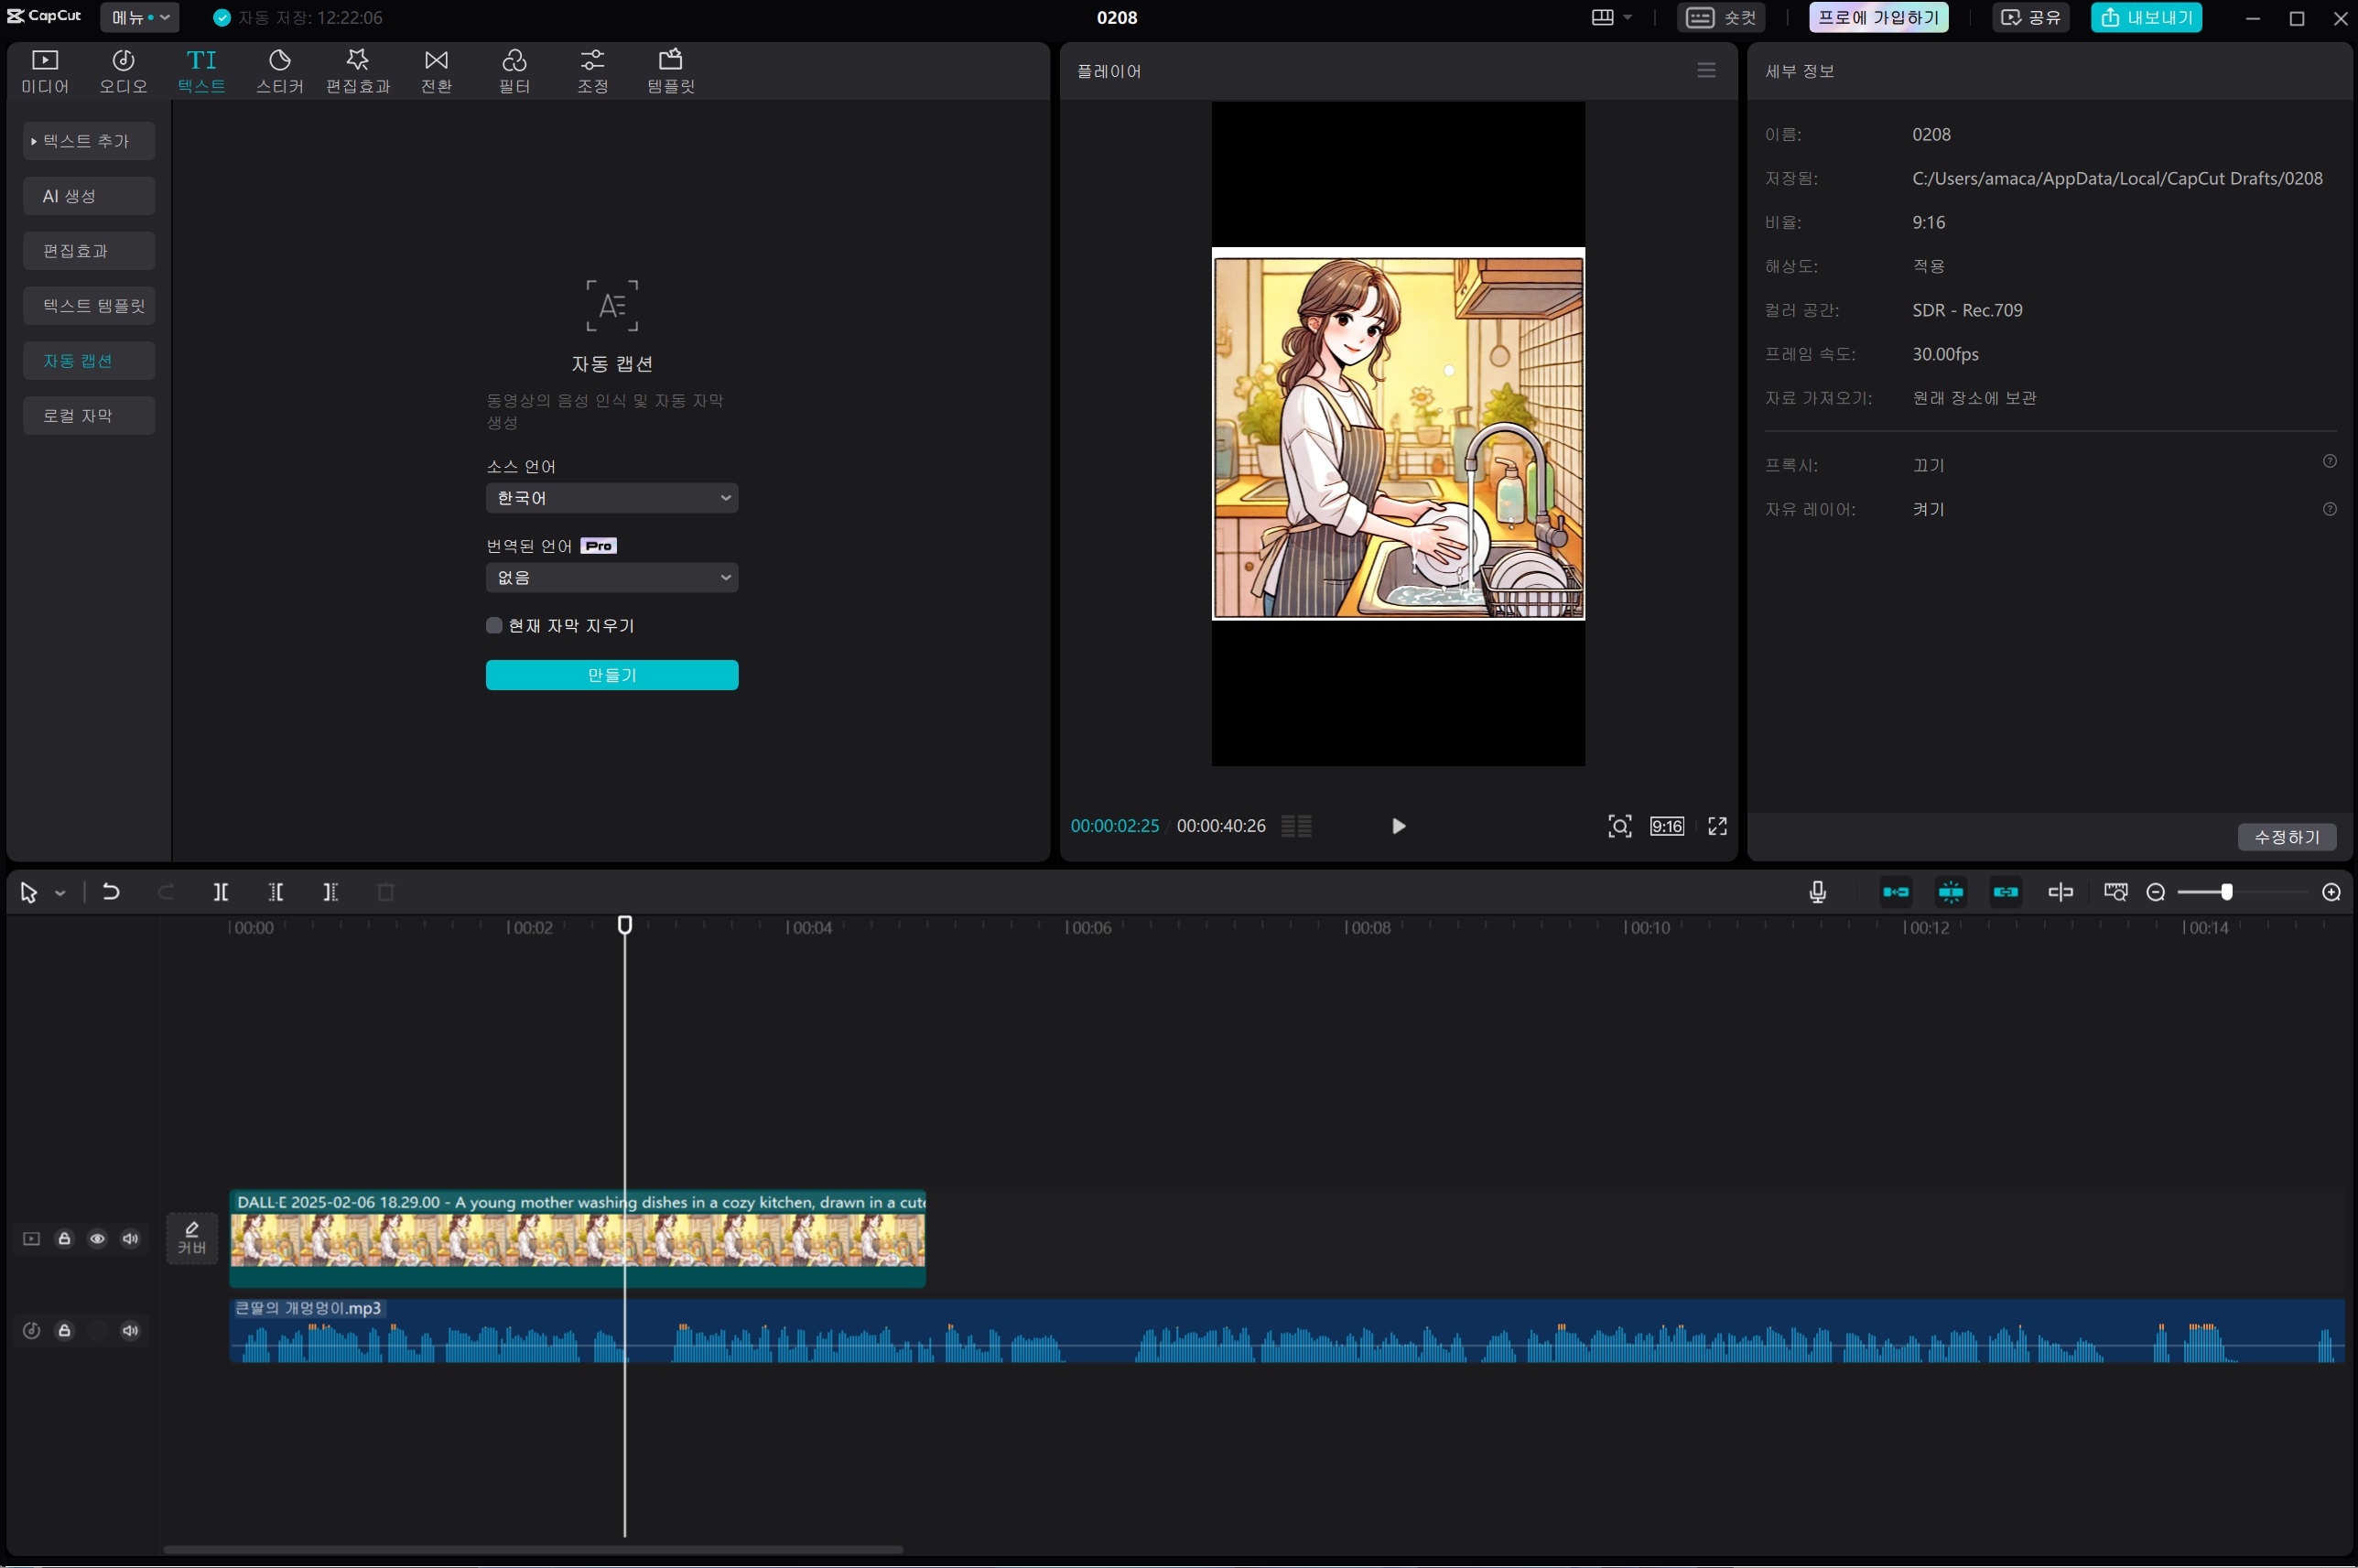The width and height of the screenshot is (2358, 1568).
Task: Toggle clip linkage
Action: (x=2006, y=892)
